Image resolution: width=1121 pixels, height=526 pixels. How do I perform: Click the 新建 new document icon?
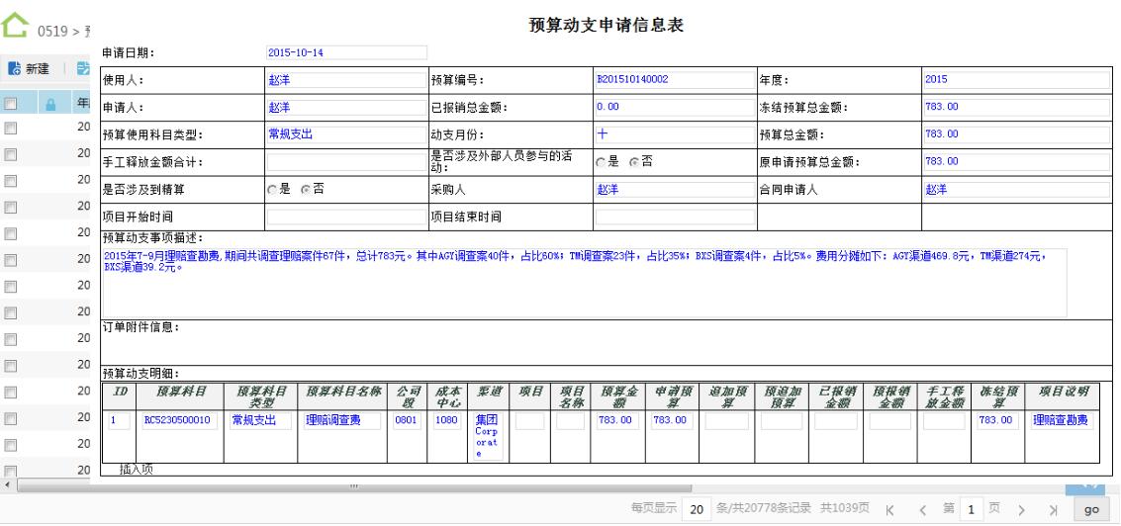14,68
